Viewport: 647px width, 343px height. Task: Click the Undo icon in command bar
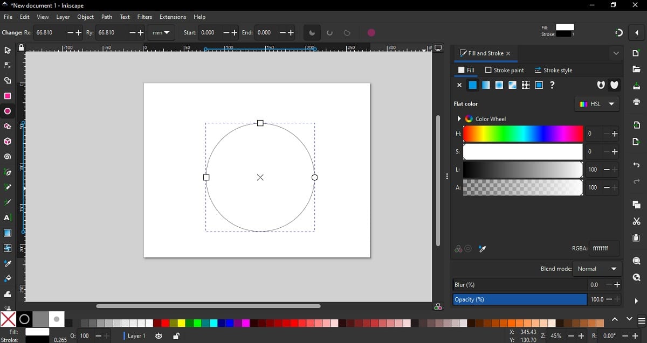point(636,165)
